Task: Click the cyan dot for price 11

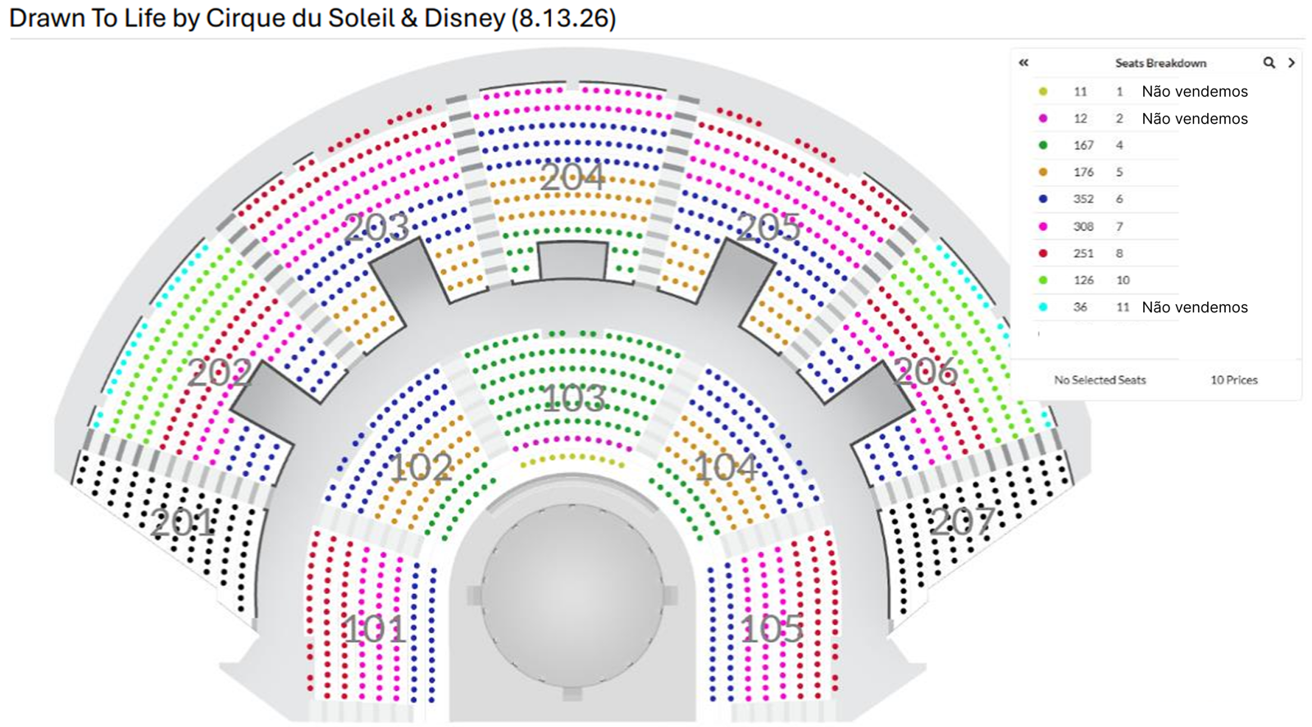Action: click(1043, 307)
